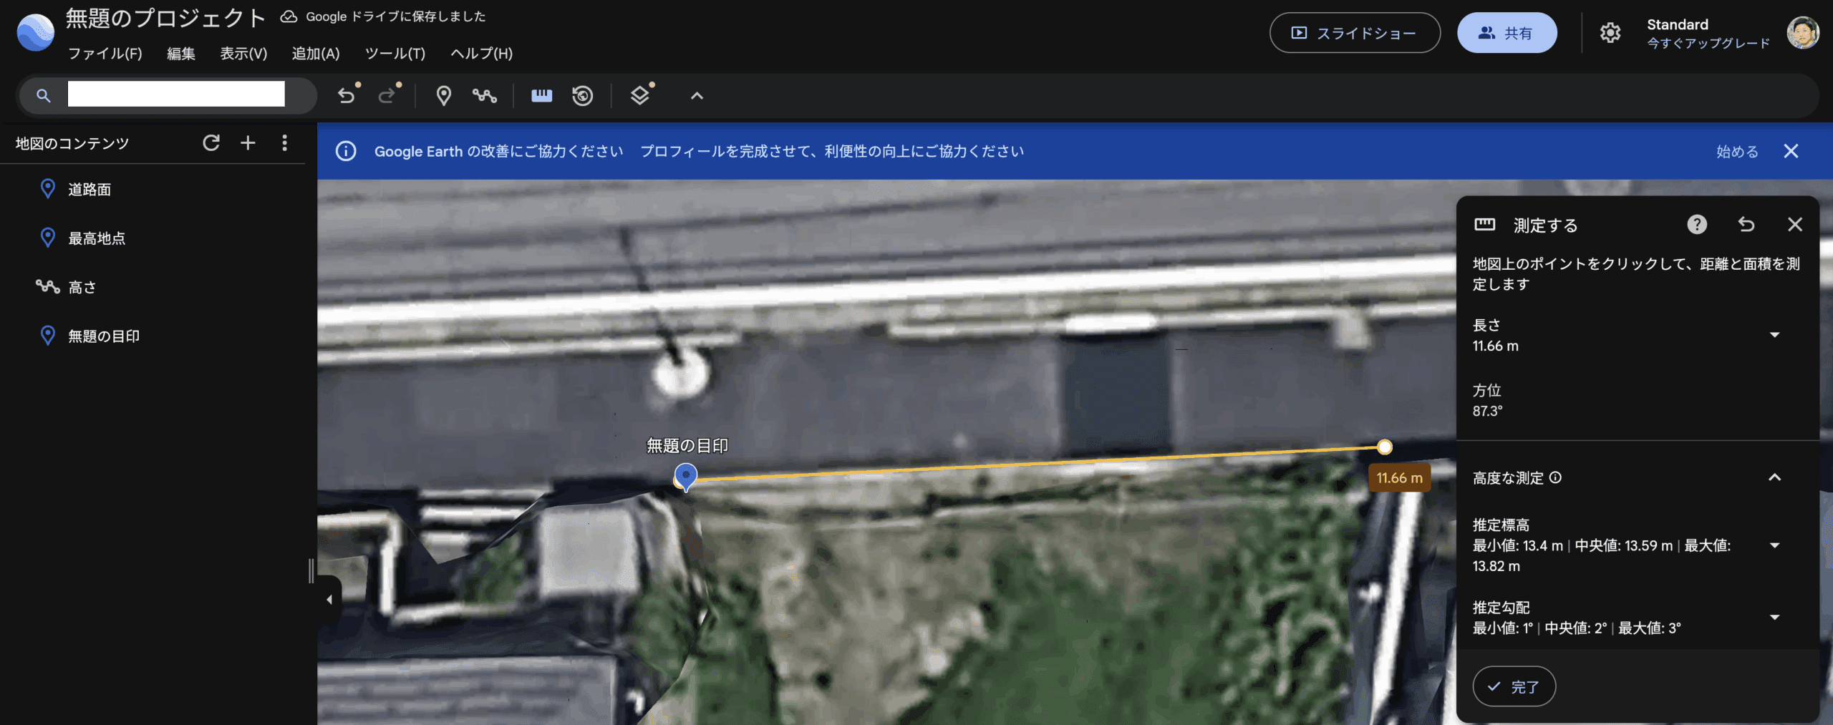The width and height of the screenshot is (1833, 725).
Task: Close the 測定する panel
Action: tap(1794, 225)
